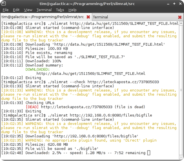Click 'Filesize: 100.93 KB' line

(x=35, y=48)
